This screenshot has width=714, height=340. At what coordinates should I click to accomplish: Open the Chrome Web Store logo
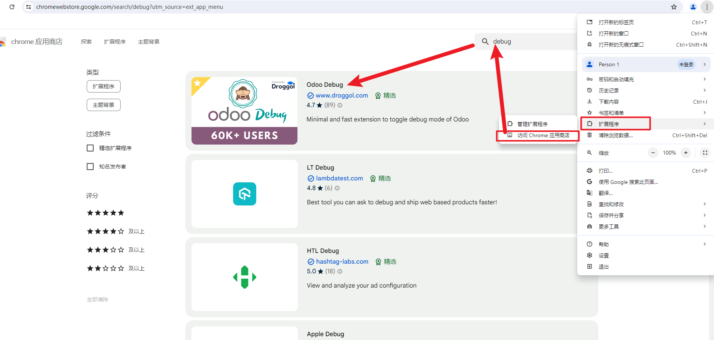click(x=2, y=42)
